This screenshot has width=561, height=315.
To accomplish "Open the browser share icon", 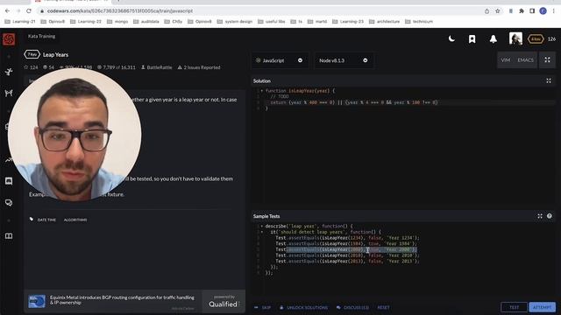I will [x=487, y=11].
